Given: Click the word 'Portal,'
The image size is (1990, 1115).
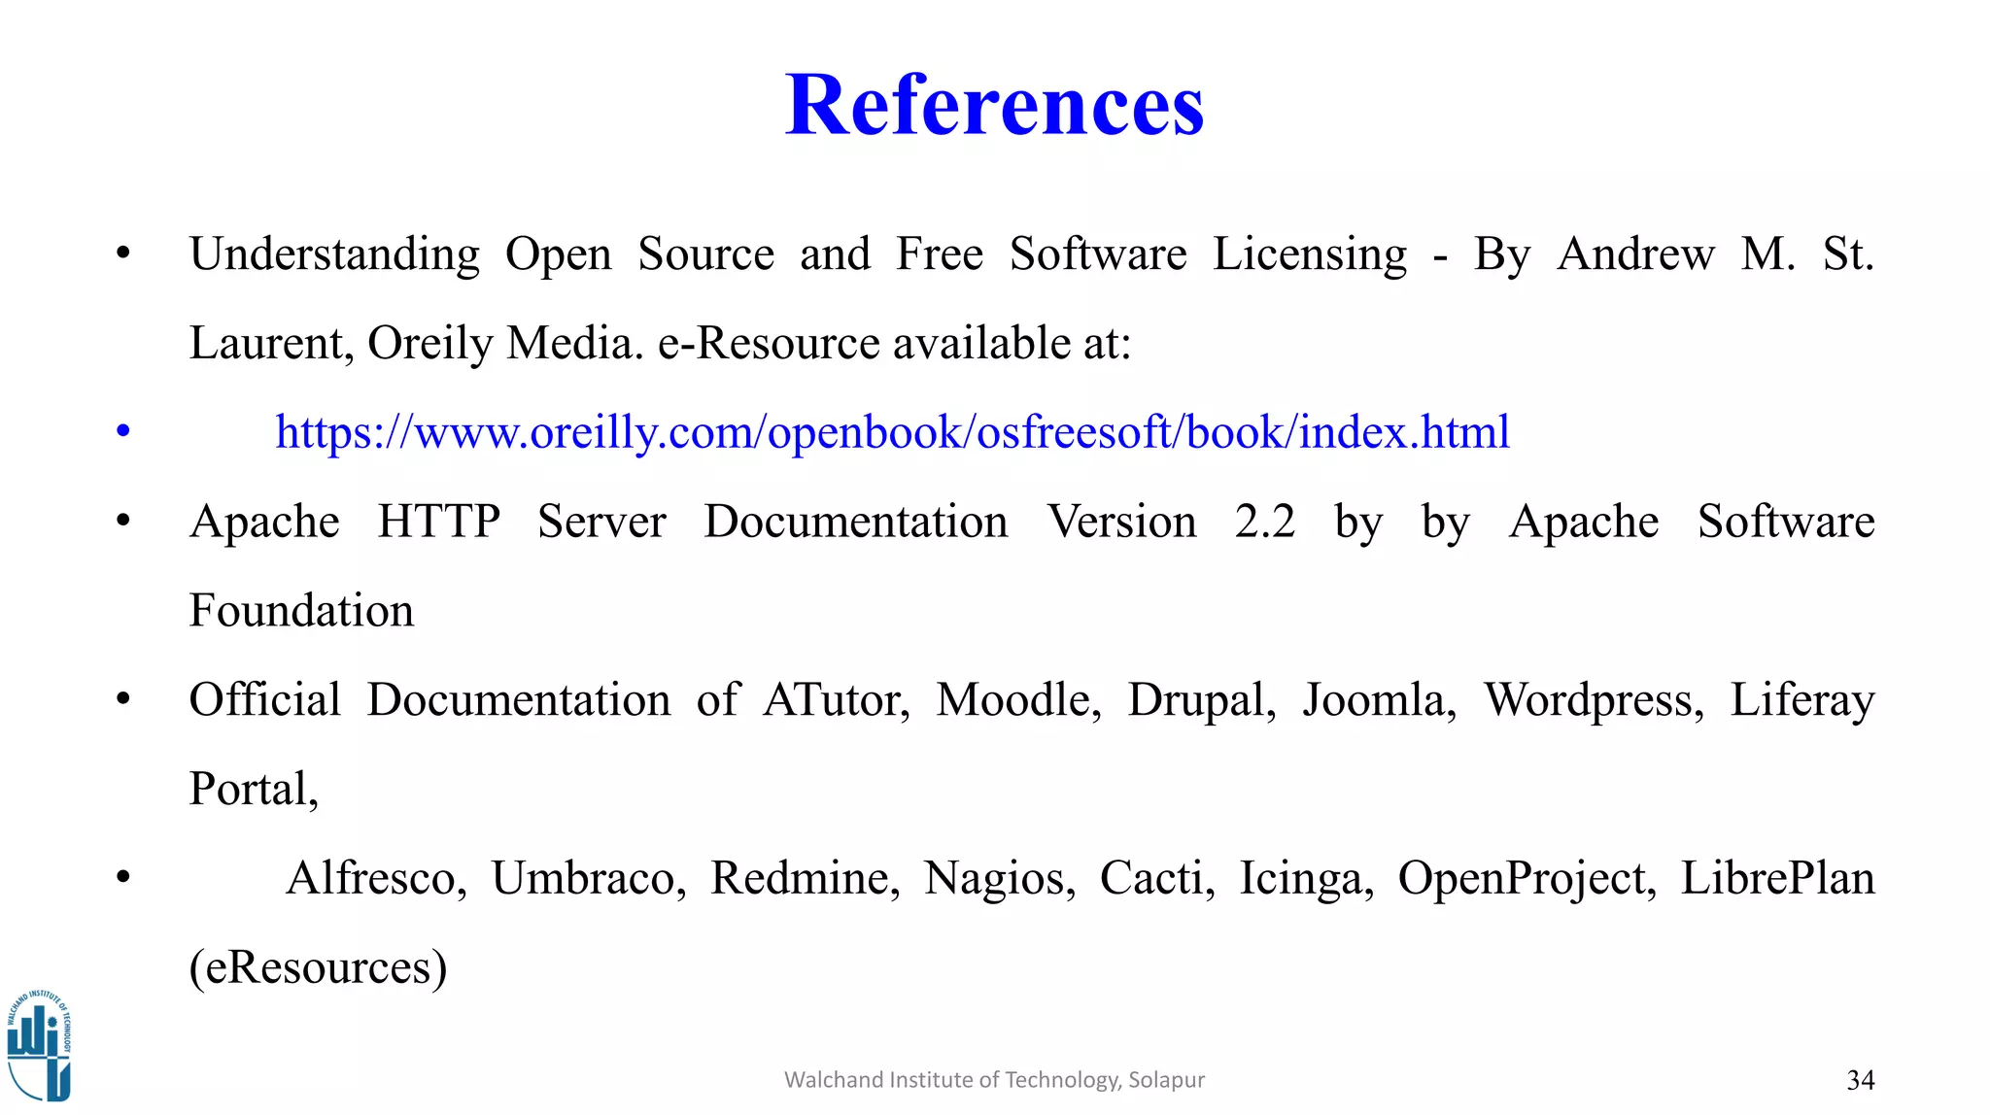Looking at the screenshot, I should coord(254,789).
